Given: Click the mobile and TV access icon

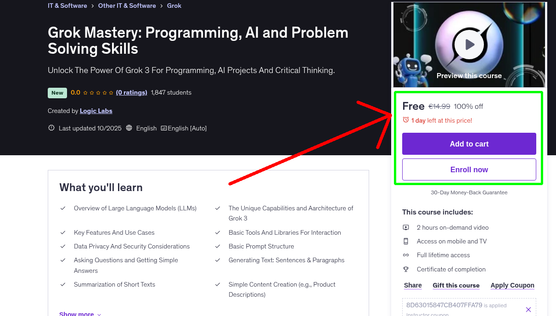Looking at the screenshot, I should [x=406, y=241].
